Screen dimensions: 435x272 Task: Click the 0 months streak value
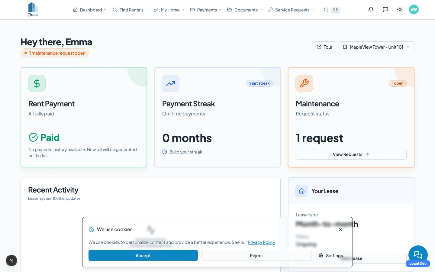187,138
